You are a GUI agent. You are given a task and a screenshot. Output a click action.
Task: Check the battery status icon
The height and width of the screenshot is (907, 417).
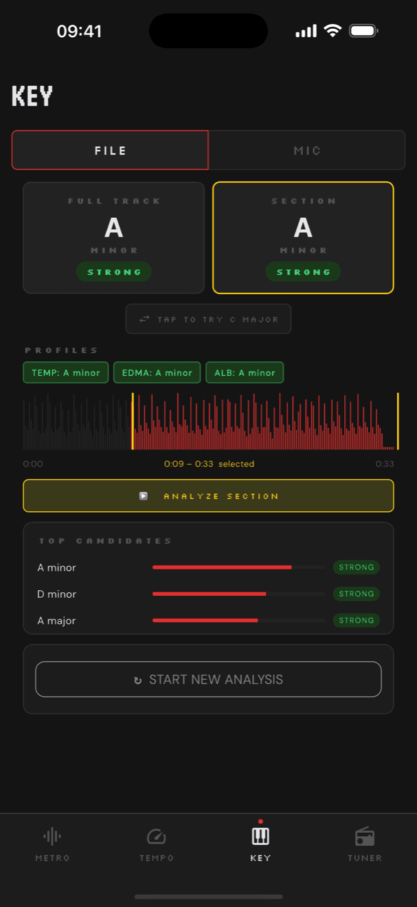[x=363, y=31]
